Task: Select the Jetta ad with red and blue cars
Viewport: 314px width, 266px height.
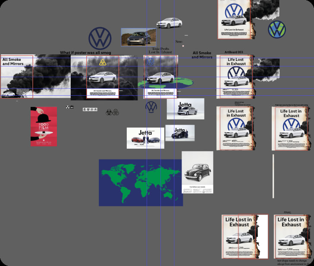Action: click(145, 138)
